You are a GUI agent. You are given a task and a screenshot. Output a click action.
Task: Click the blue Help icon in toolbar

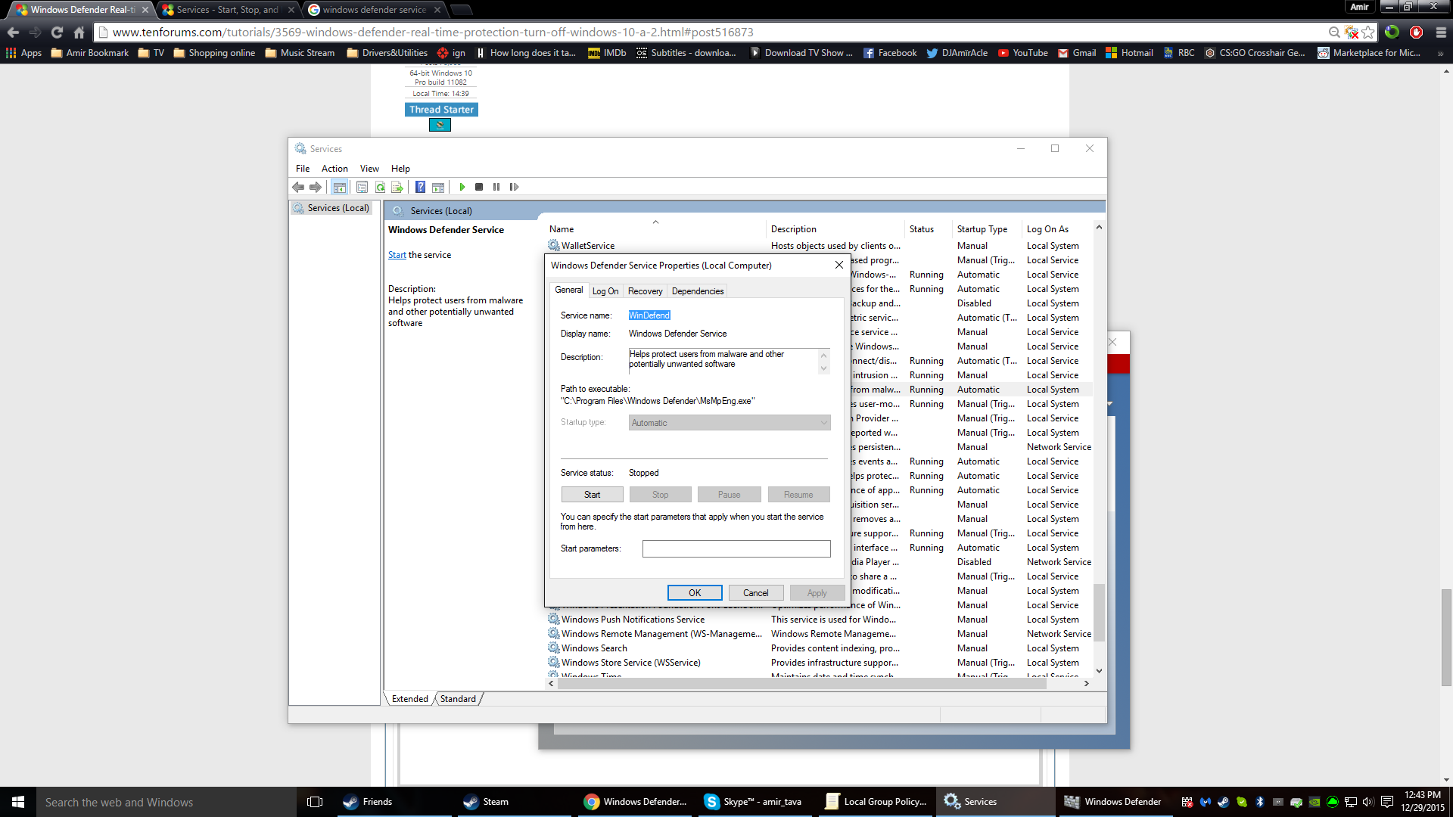[420, 187]
